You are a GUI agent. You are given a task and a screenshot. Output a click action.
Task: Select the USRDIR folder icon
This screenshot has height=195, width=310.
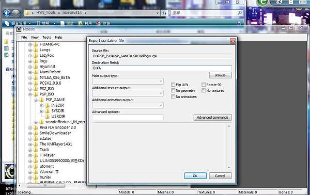[48, 117]
